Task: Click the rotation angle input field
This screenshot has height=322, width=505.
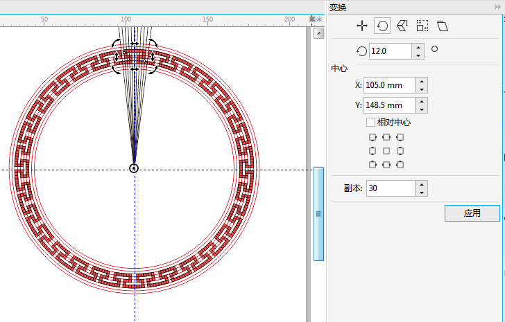Action: tap(390, 51)
